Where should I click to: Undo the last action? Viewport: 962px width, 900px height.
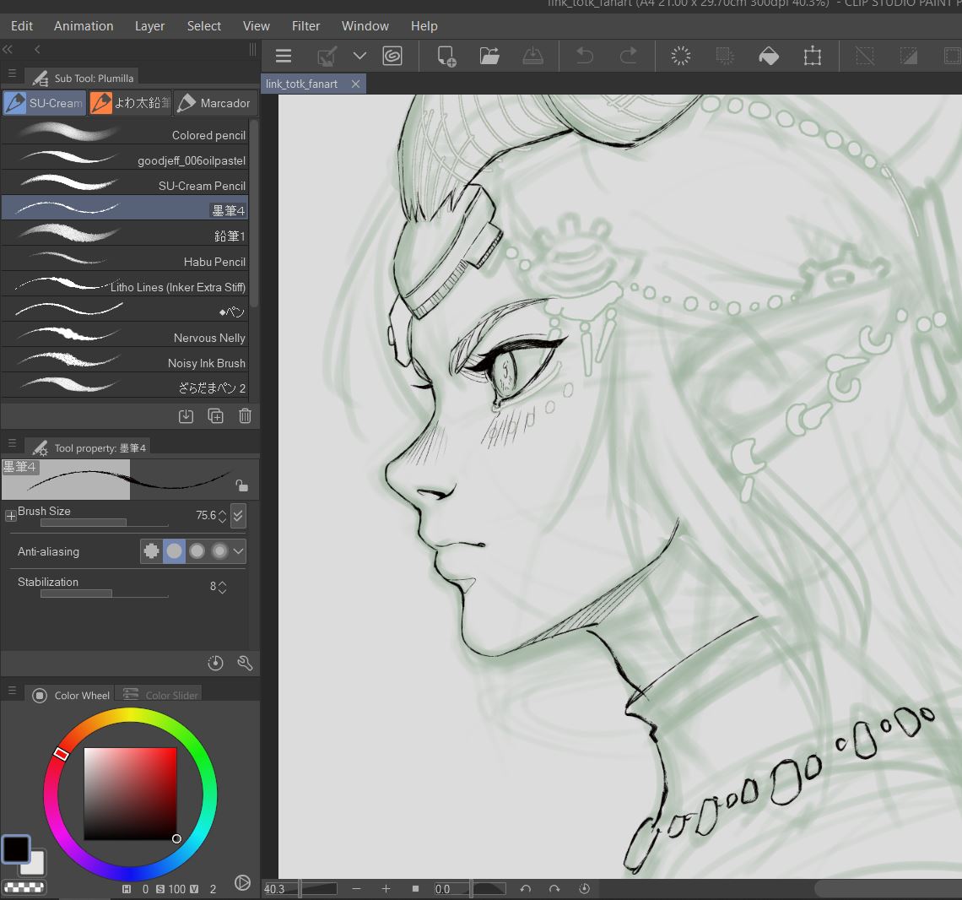pyautogui.click(x=585, y=57)
